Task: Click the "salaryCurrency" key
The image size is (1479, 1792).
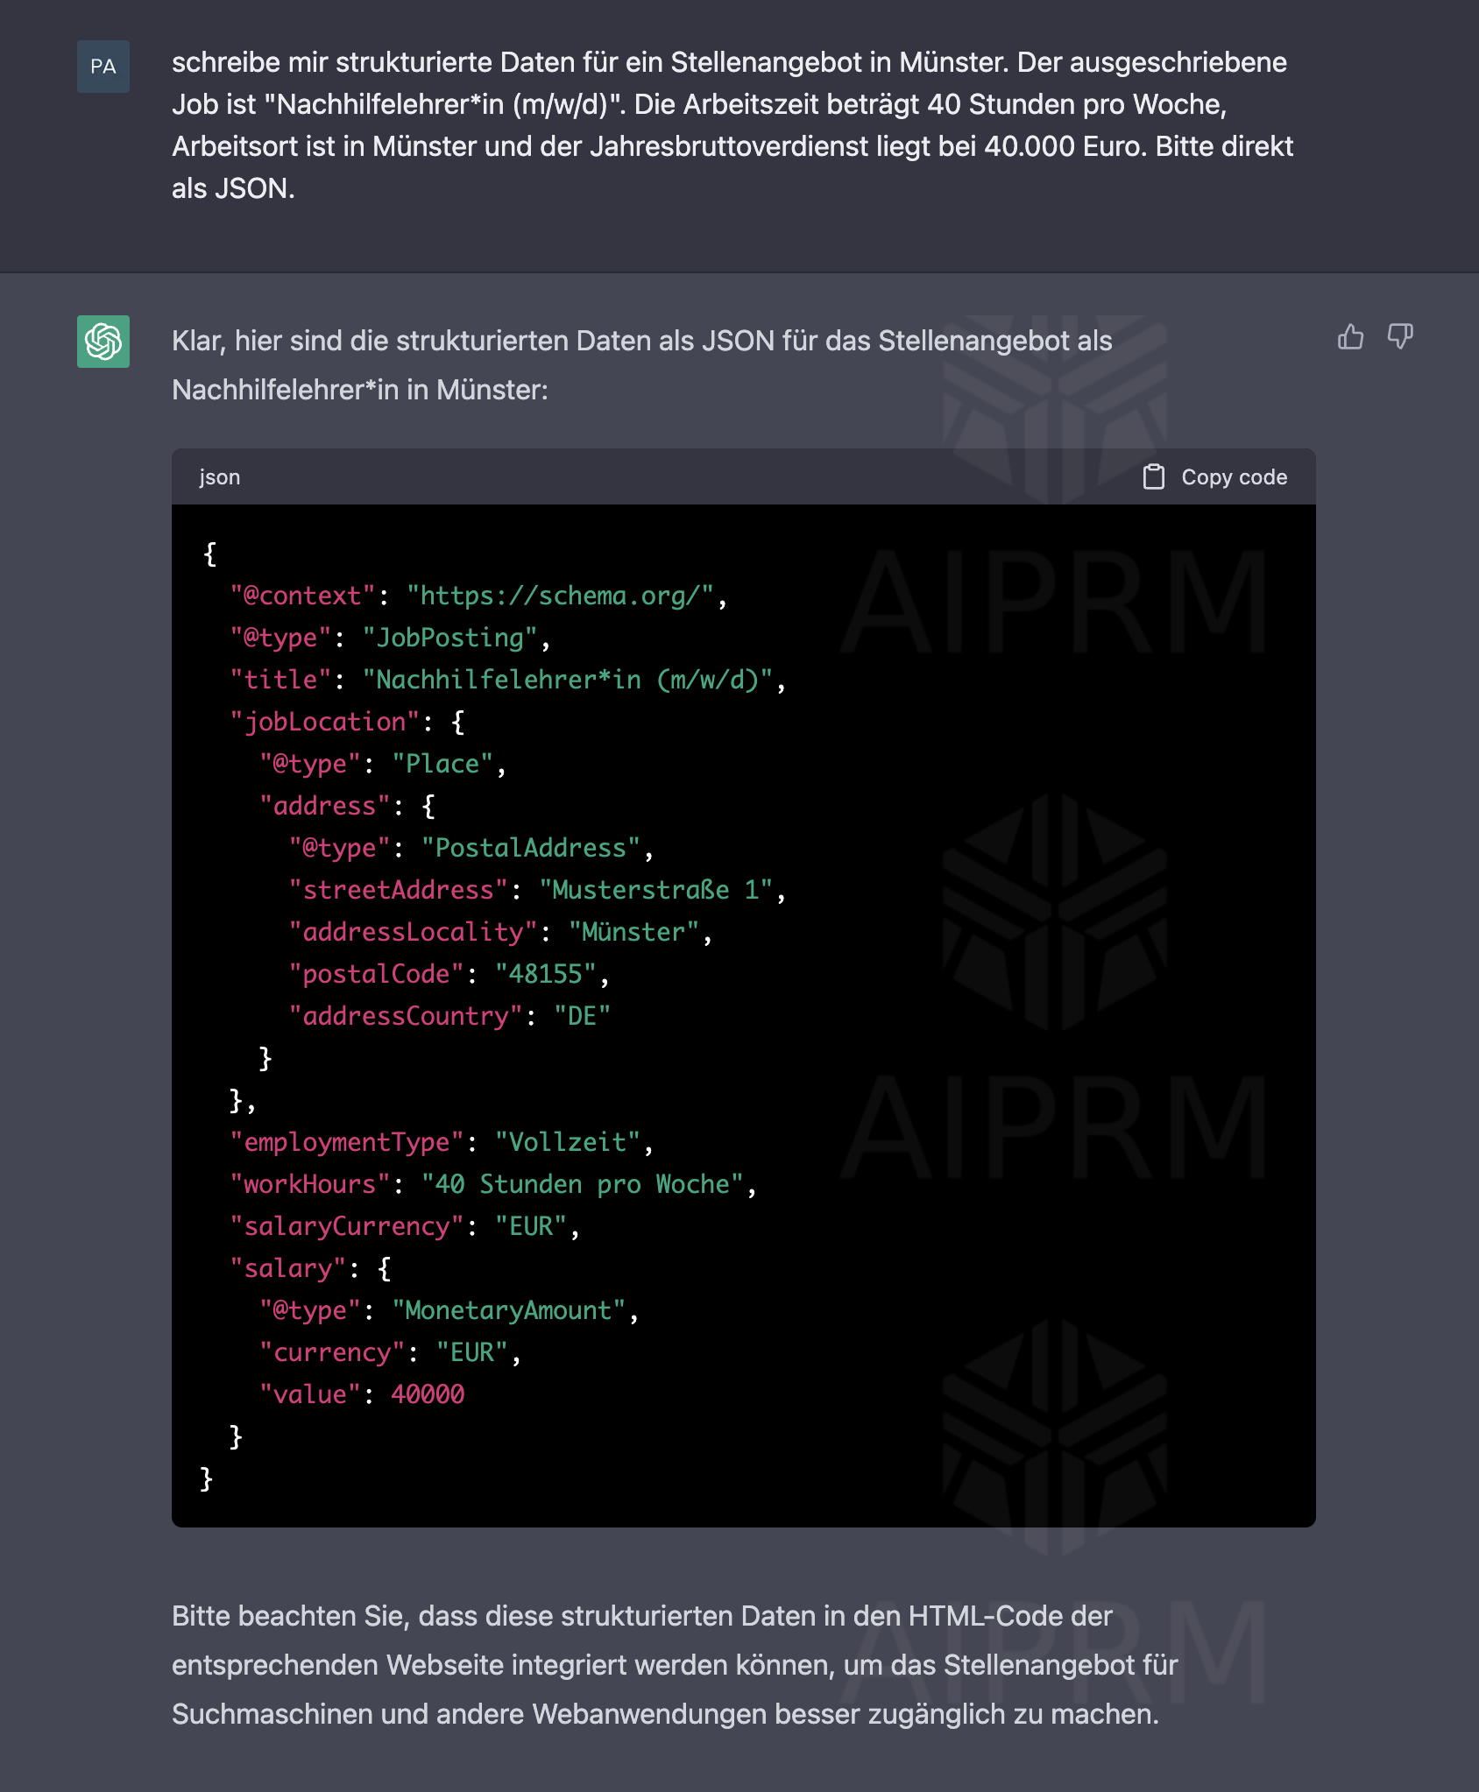Action: tap(346, 1226)
